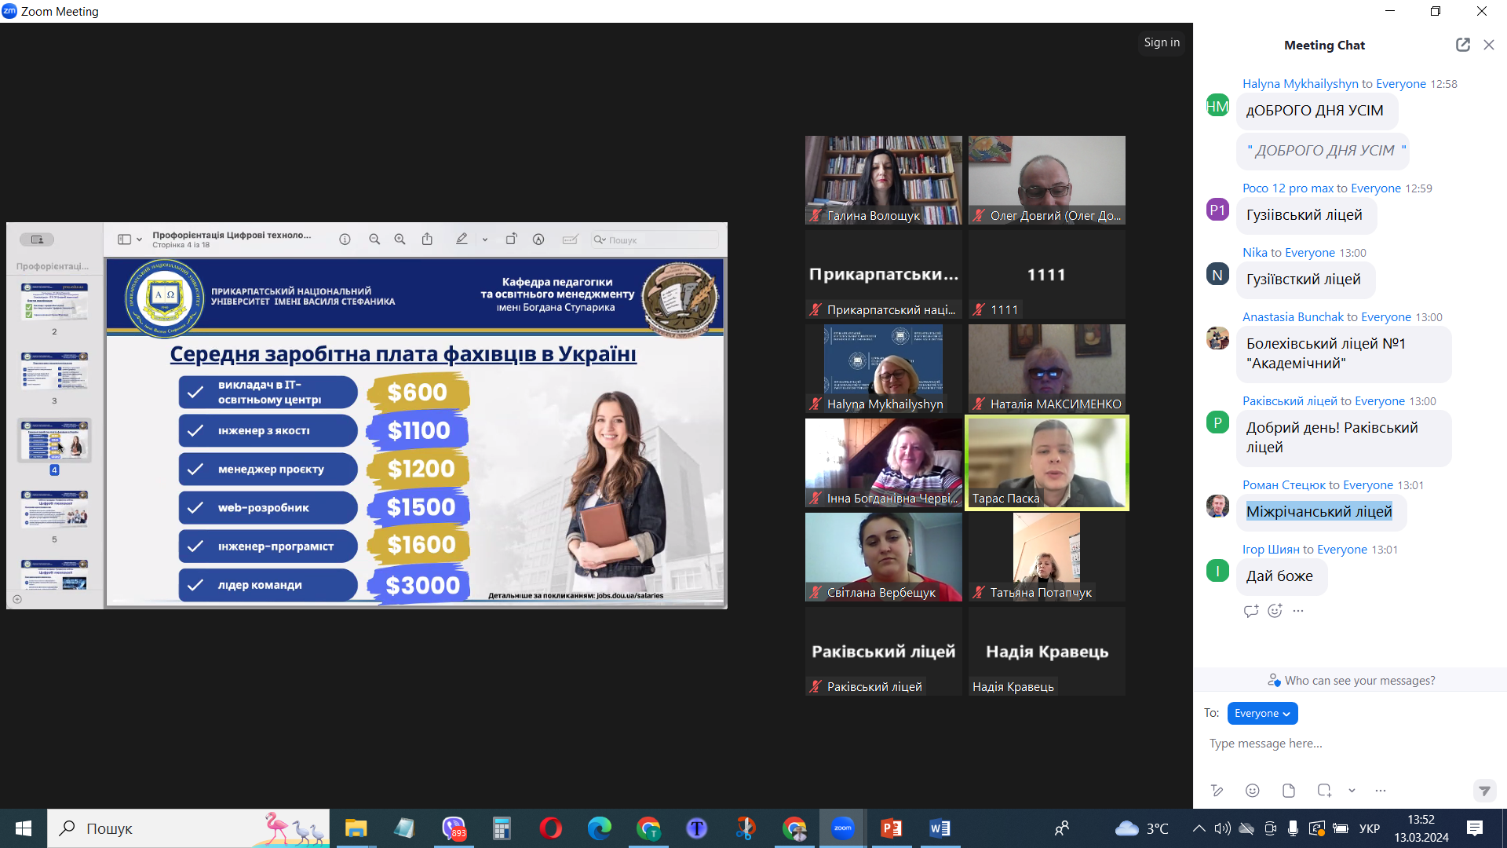
Task: Open emoji picker in chat toolbar
Action: [1253, 791]
